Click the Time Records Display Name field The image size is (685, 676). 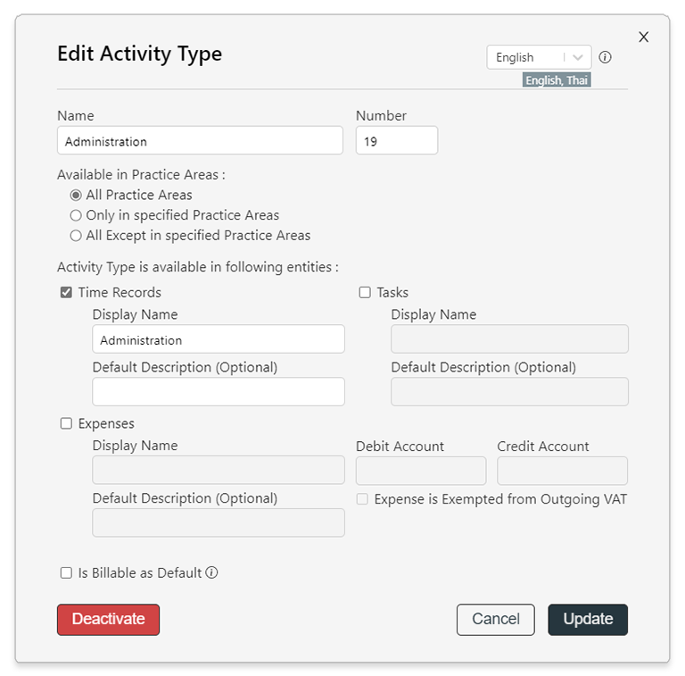(x=218, y=338)
